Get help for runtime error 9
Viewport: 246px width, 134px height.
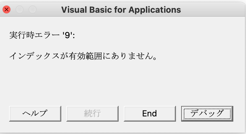tap(35, 113)
